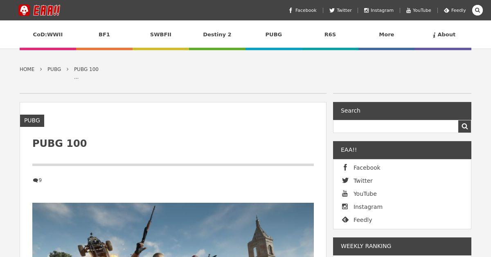Open the About page menu item

point(443,35)
